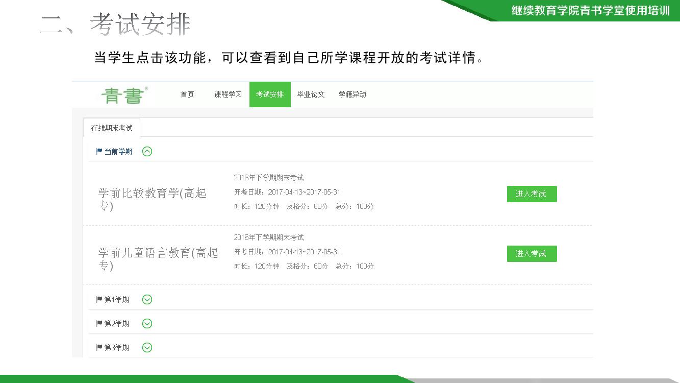Click the 青書 logo
This screenshot has height=383, width=680.
[124, 95]
